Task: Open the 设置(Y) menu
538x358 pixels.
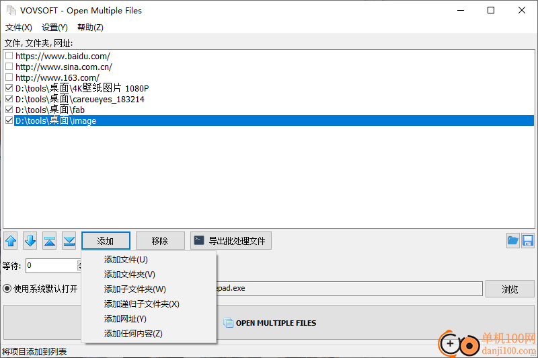Action: pos(54,28)
